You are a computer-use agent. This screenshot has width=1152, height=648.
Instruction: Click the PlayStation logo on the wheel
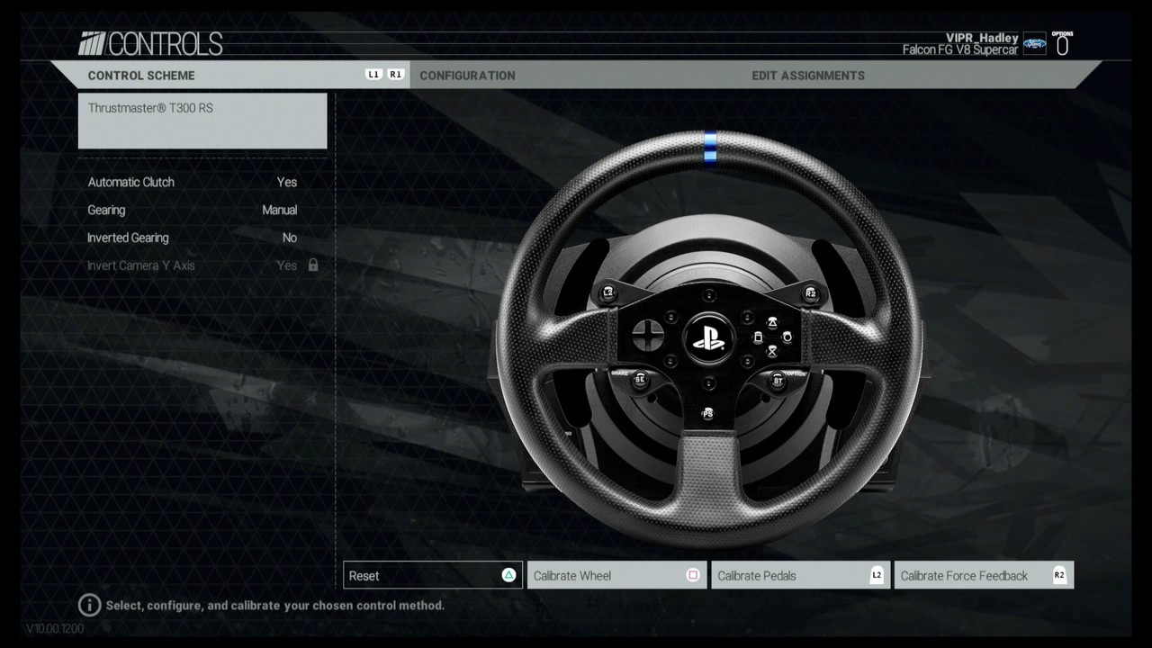[x=708, y=340]
